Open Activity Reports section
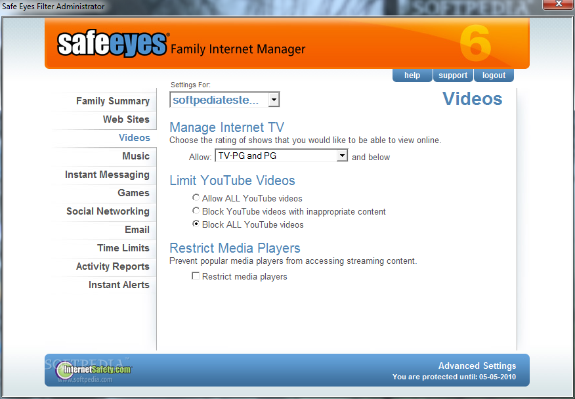 113,266
